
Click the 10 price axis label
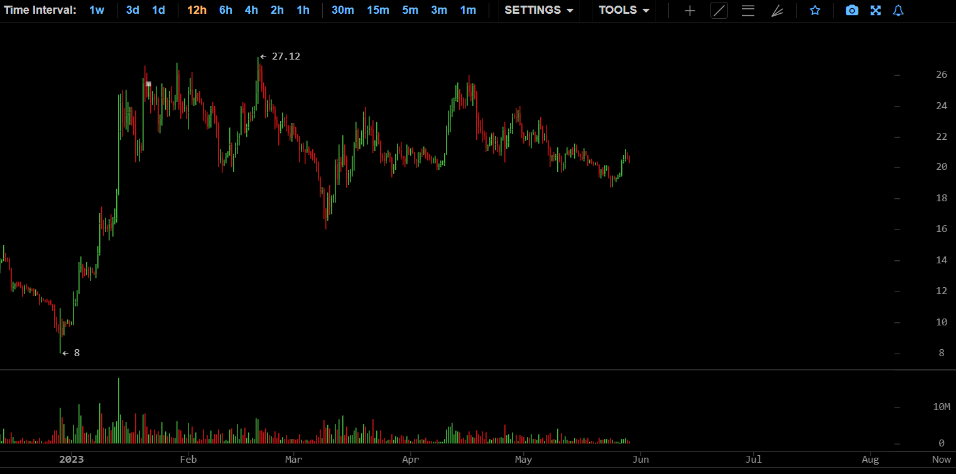pos(941,322)
